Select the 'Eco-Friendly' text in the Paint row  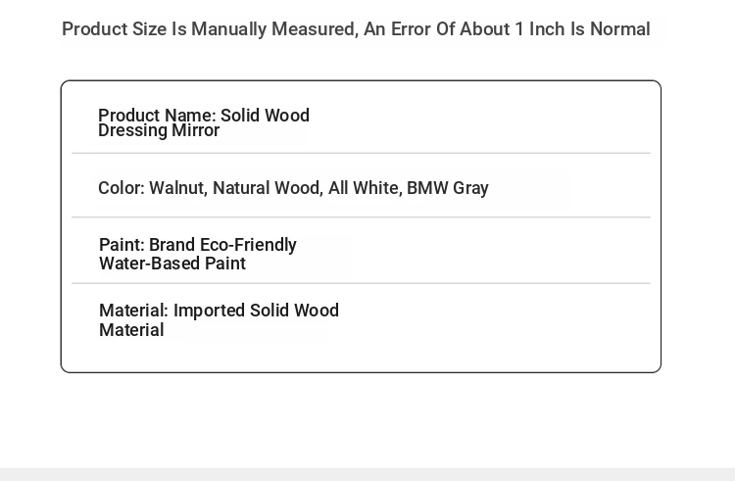[248, 245]
